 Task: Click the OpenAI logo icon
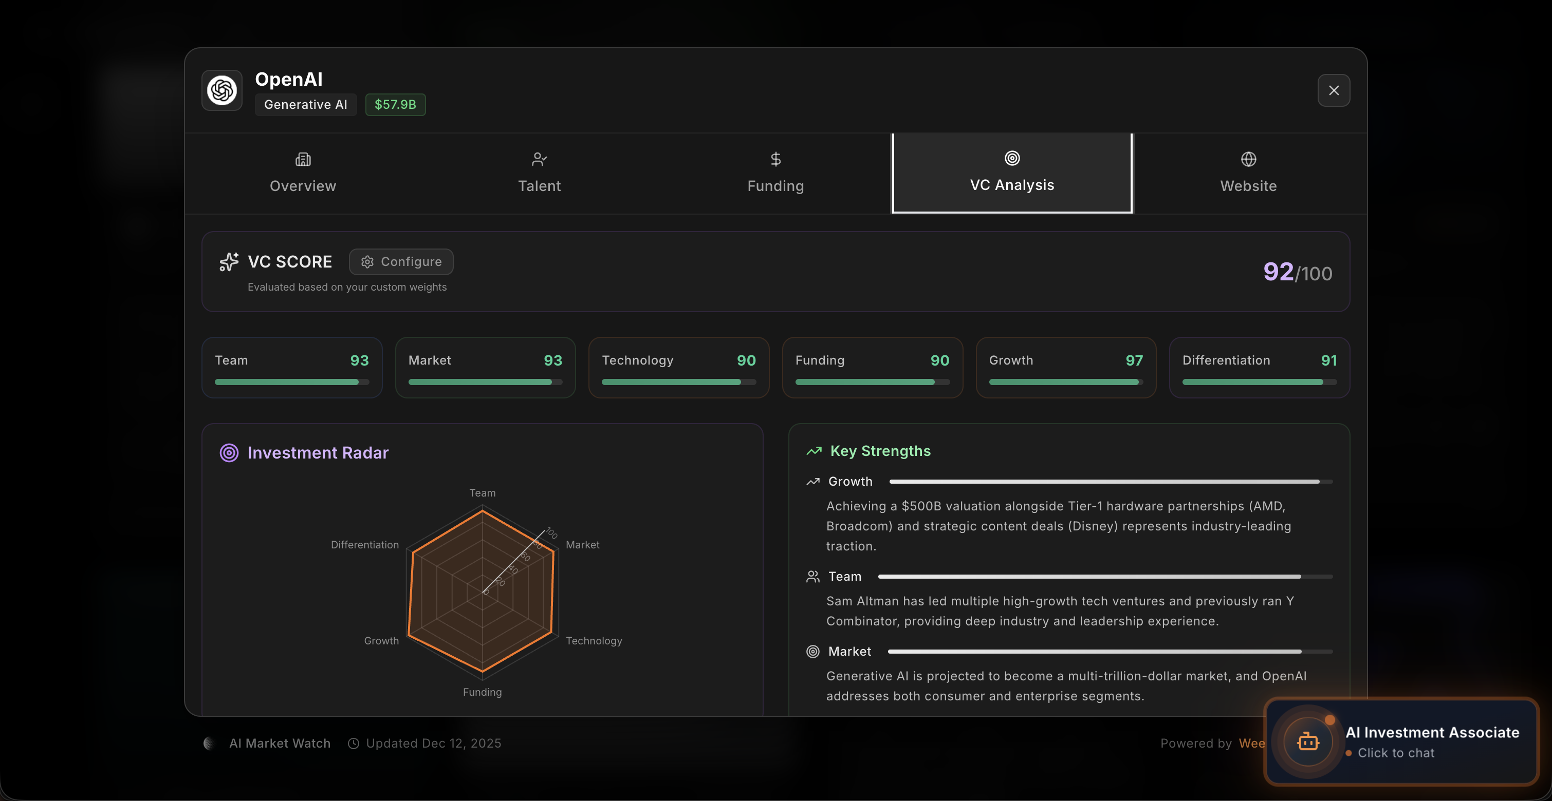[x=221, y=90]
